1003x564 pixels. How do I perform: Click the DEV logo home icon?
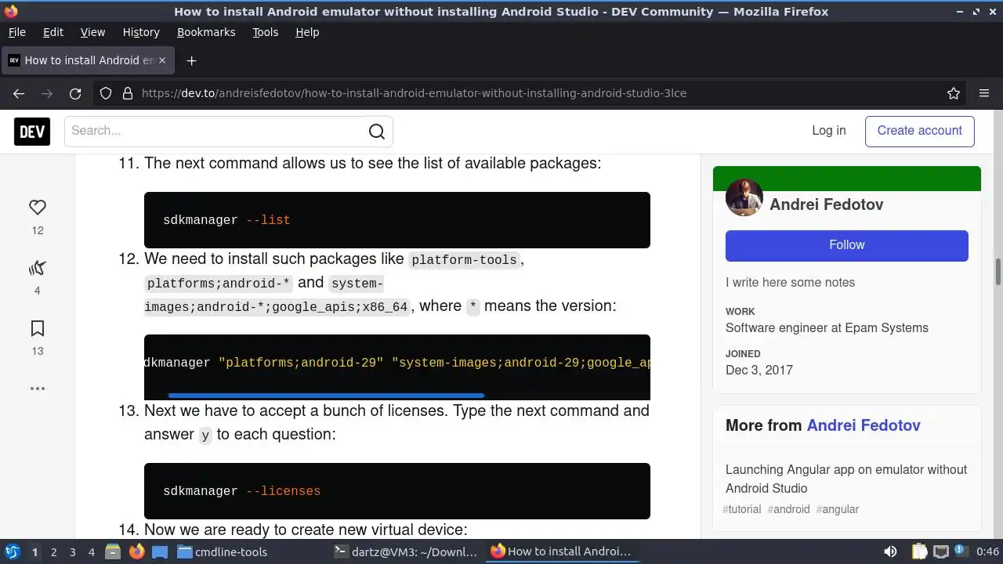pyautogui.click(x=32, y=132)
